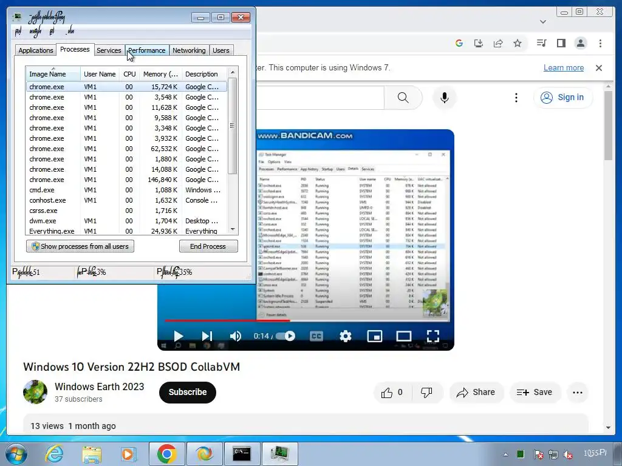The width and height of the screenshot is (622, 466).
Task: Click the red video progress bar
Action: click(227, 320)
